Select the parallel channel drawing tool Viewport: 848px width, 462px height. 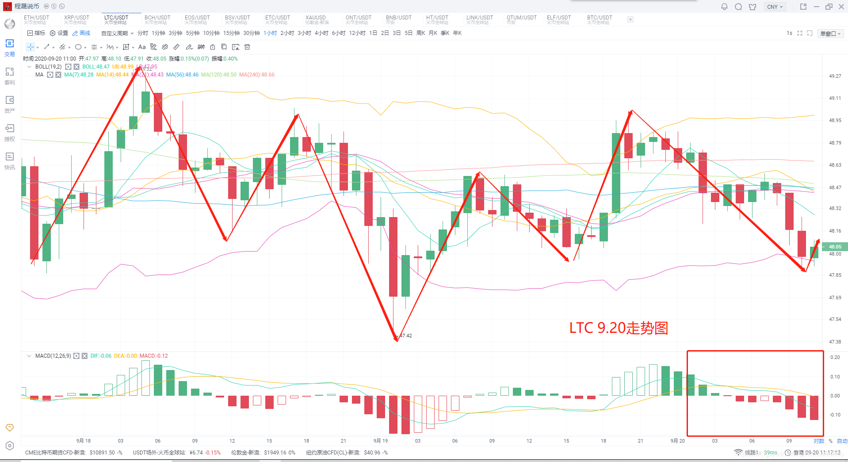(x=62, y=47)
